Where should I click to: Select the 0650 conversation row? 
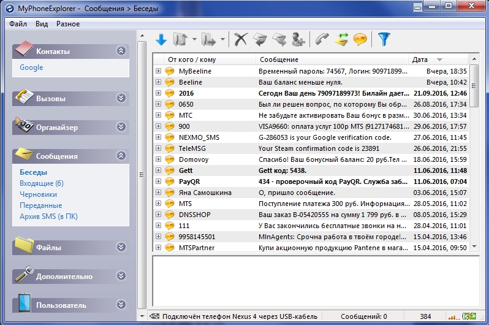click(x=311, y=104)
